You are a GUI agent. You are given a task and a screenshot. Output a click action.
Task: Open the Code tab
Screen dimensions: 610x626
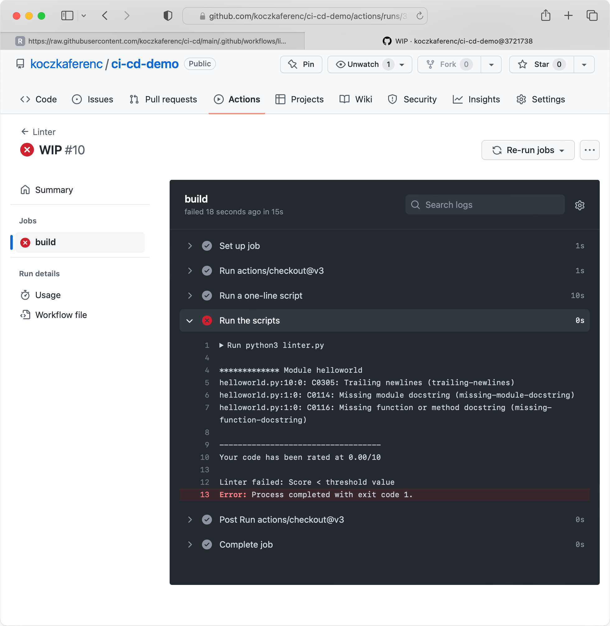pos(39,99)
